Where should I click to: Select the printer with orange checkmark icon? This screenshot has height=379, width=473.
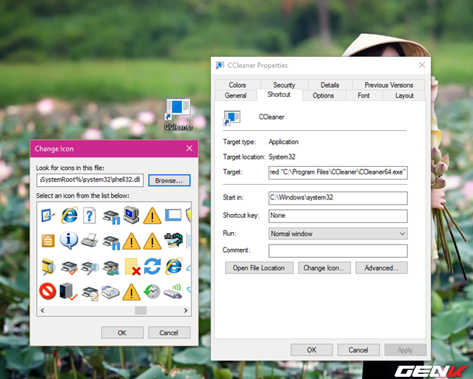point(69,267)
